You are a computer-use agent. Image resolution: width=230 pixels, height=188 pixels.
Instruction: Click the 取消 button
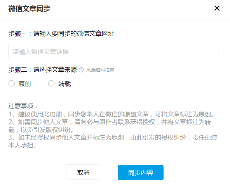pyautogui.click(x=83, y=172)
